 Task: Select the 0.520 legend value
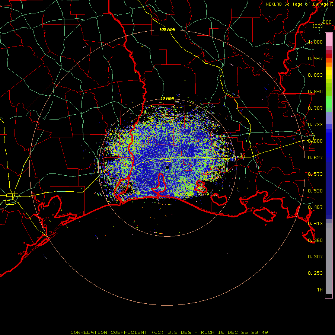click(x=315, y=191)
